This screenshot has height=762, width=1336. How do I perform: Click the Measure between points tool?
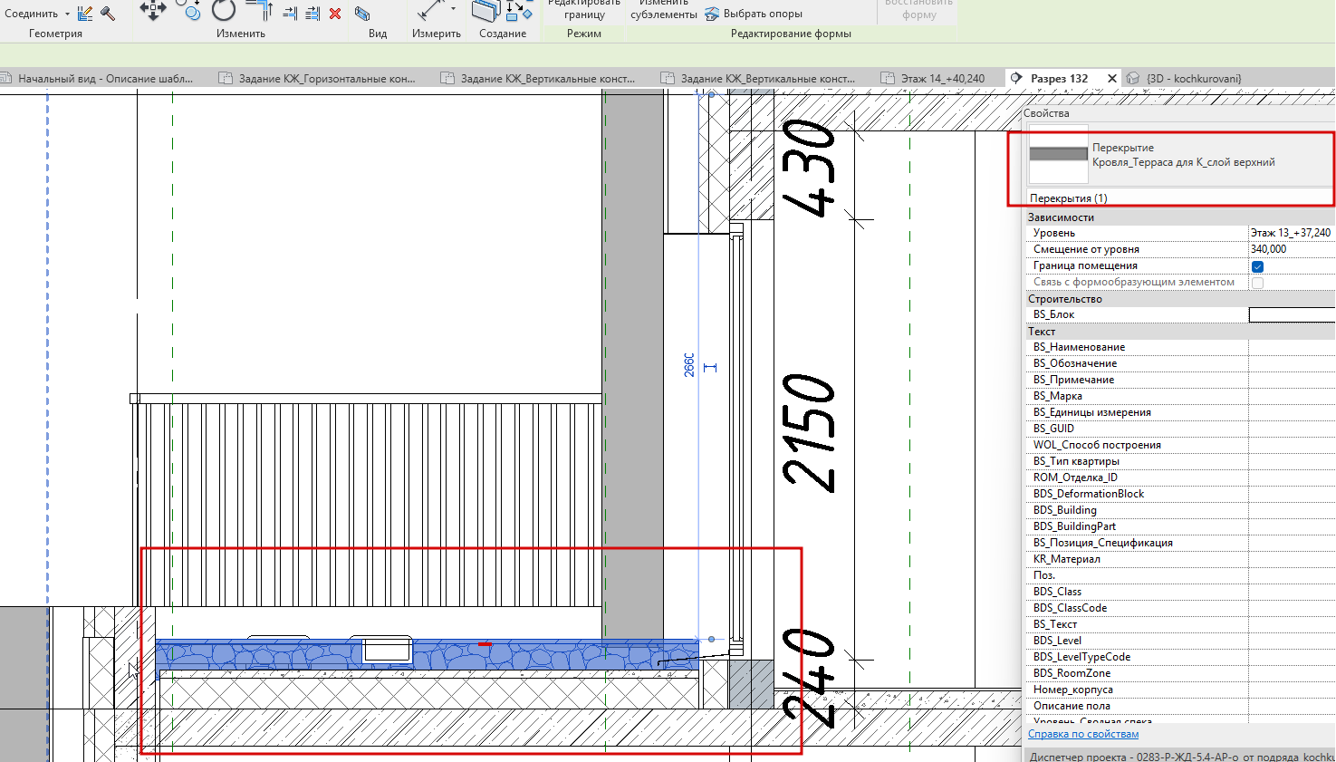pyautogui.click(x=428, y=11)
